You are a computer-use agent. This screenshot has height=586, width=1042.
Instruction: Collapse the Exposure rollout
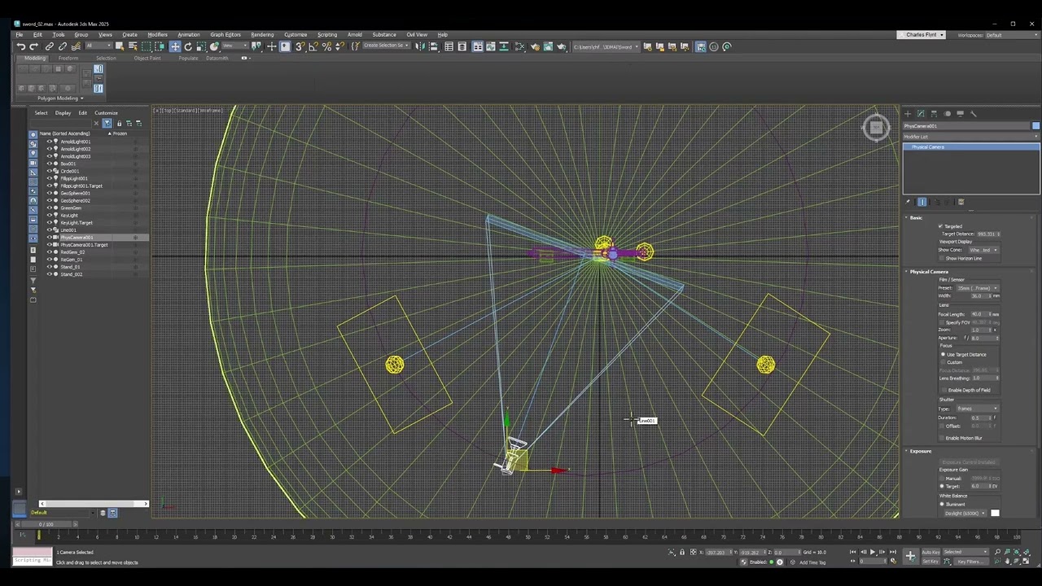(920, 451)
